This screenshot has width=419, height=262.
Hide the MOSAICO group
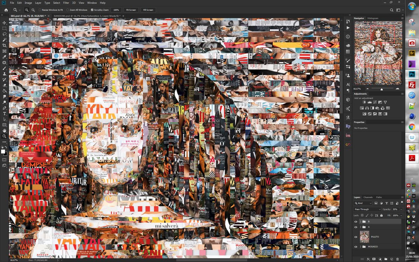(356, 247)
